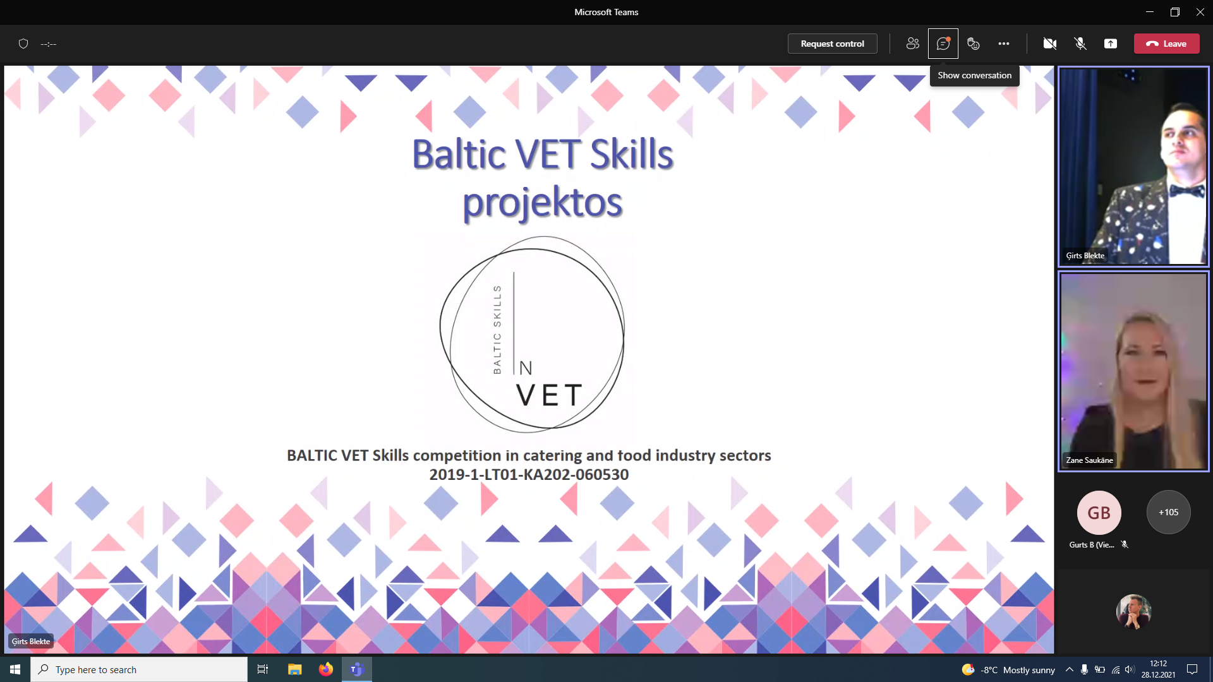
Task: Leave the meeting
Action: (x=1166, y=44)
